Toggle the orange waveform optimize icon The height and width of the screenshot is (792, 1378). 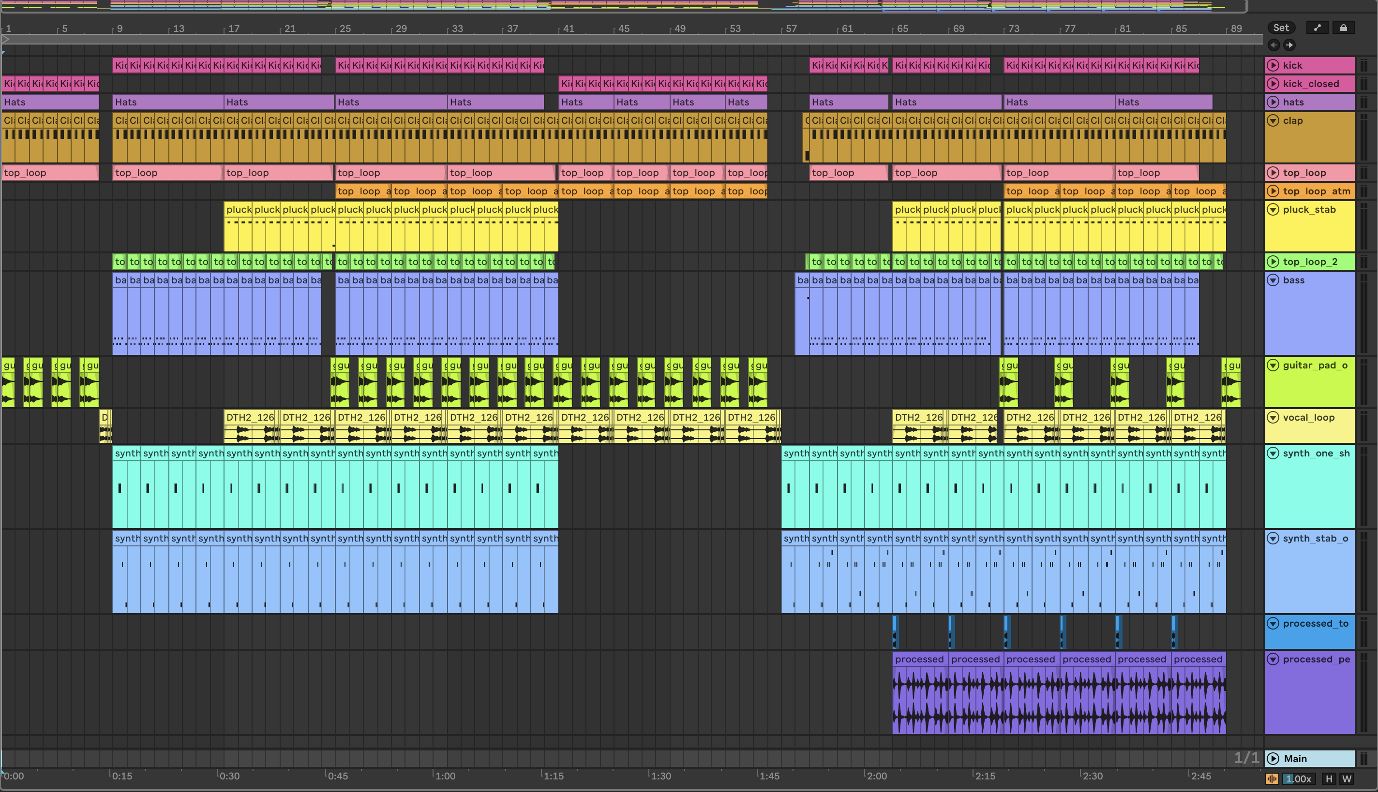pyautogui.click(x=1272, y=779)
